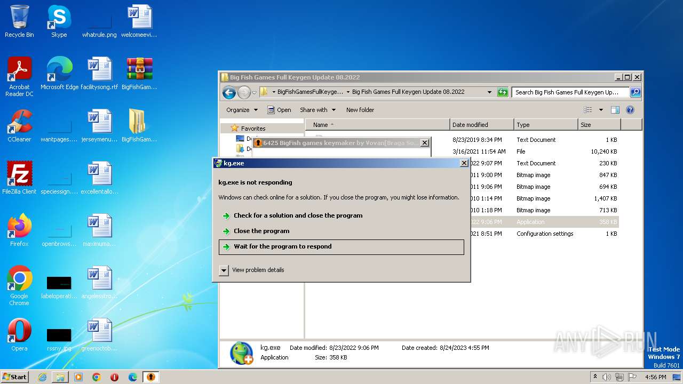Select the BigFishGam folder on desktop
Screen dimensions: 683x384
coord(139,126)
